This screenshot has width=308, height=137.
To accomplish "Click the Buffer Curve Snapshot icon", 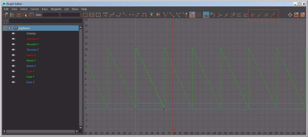I will (x=152, y=15).
